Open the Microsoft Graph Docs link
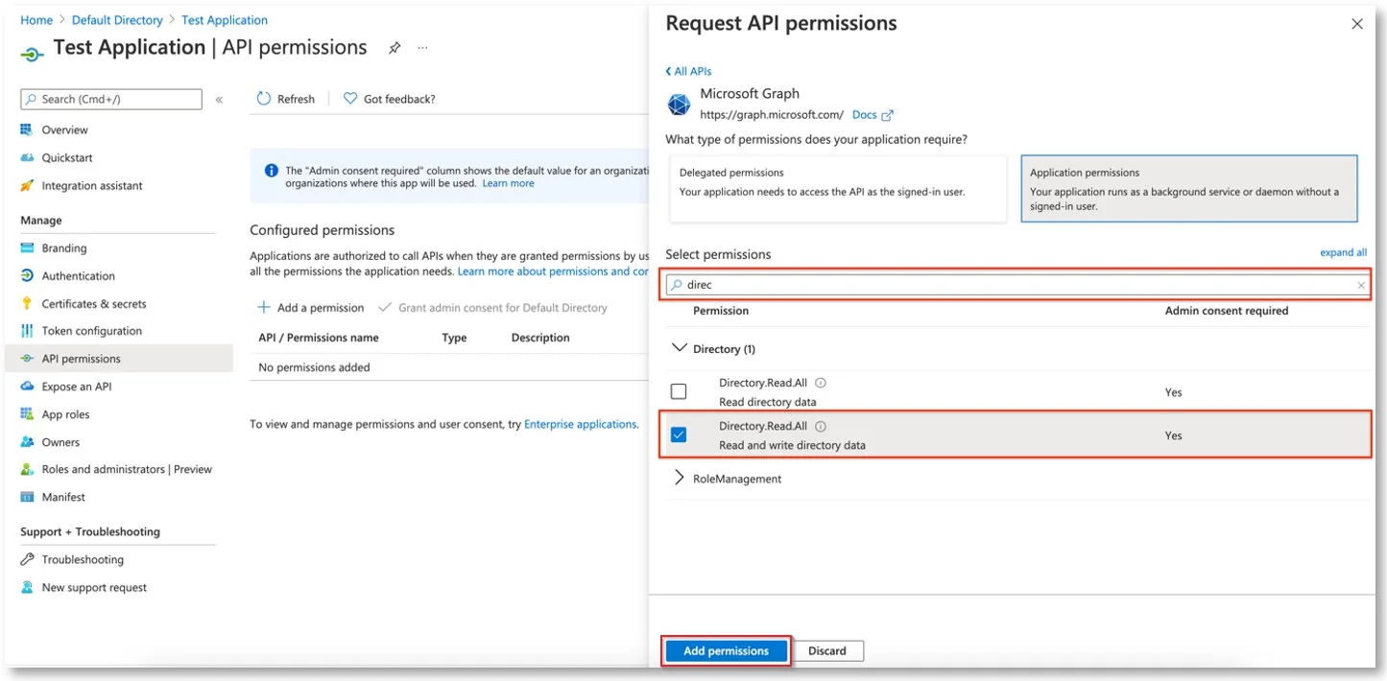Screen dimensions: 1387x681 coord(873,115)
